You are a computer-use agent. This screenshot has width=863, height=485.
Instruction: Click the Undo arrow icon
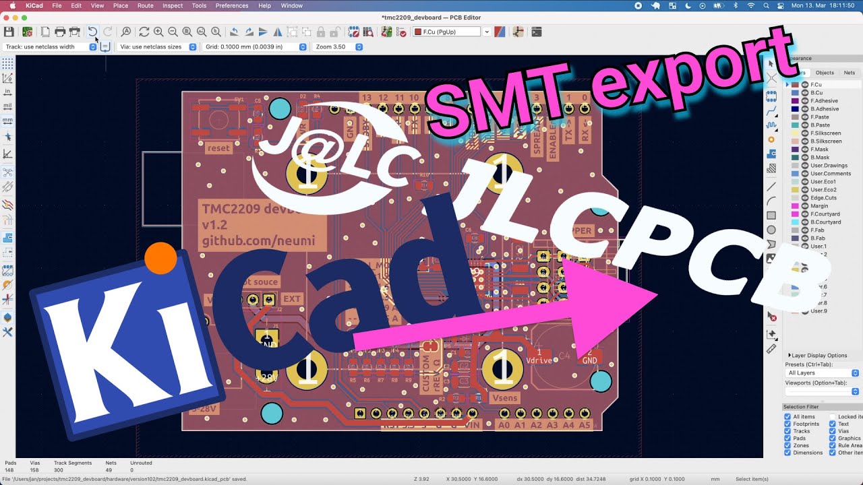click(x=93, y=32)
